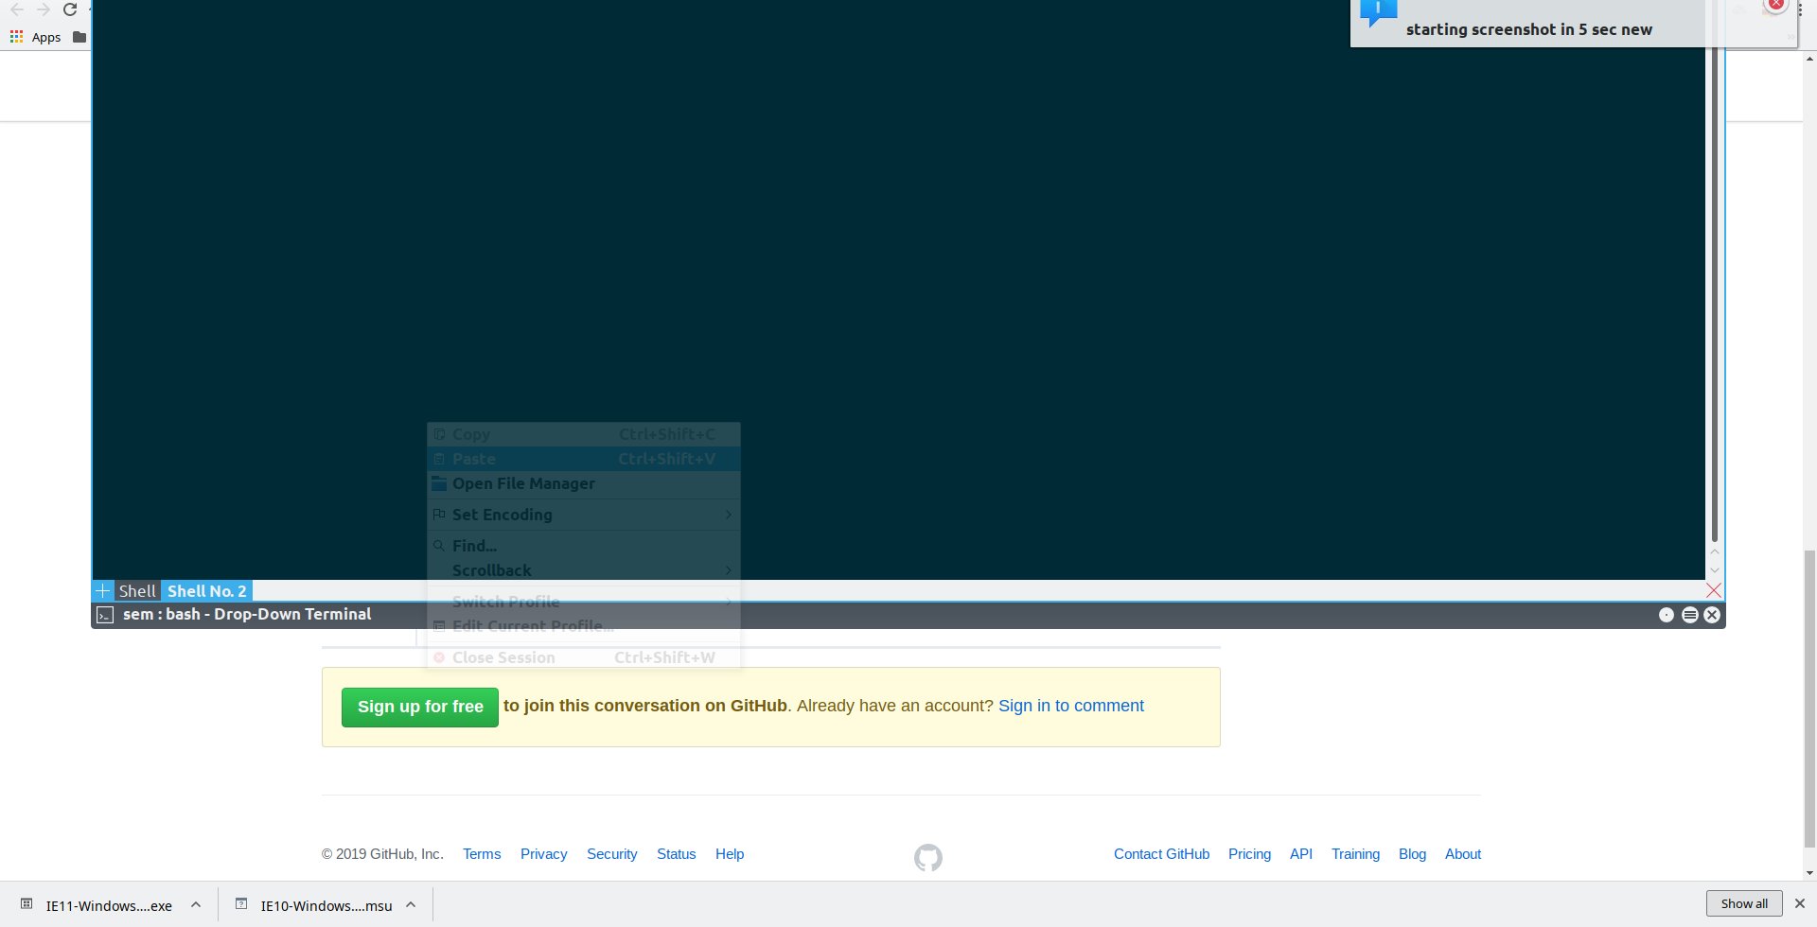This screenshot has height=927, width=1817.
Task: Open the Switch Profile submenu
Action: (584, 602)
